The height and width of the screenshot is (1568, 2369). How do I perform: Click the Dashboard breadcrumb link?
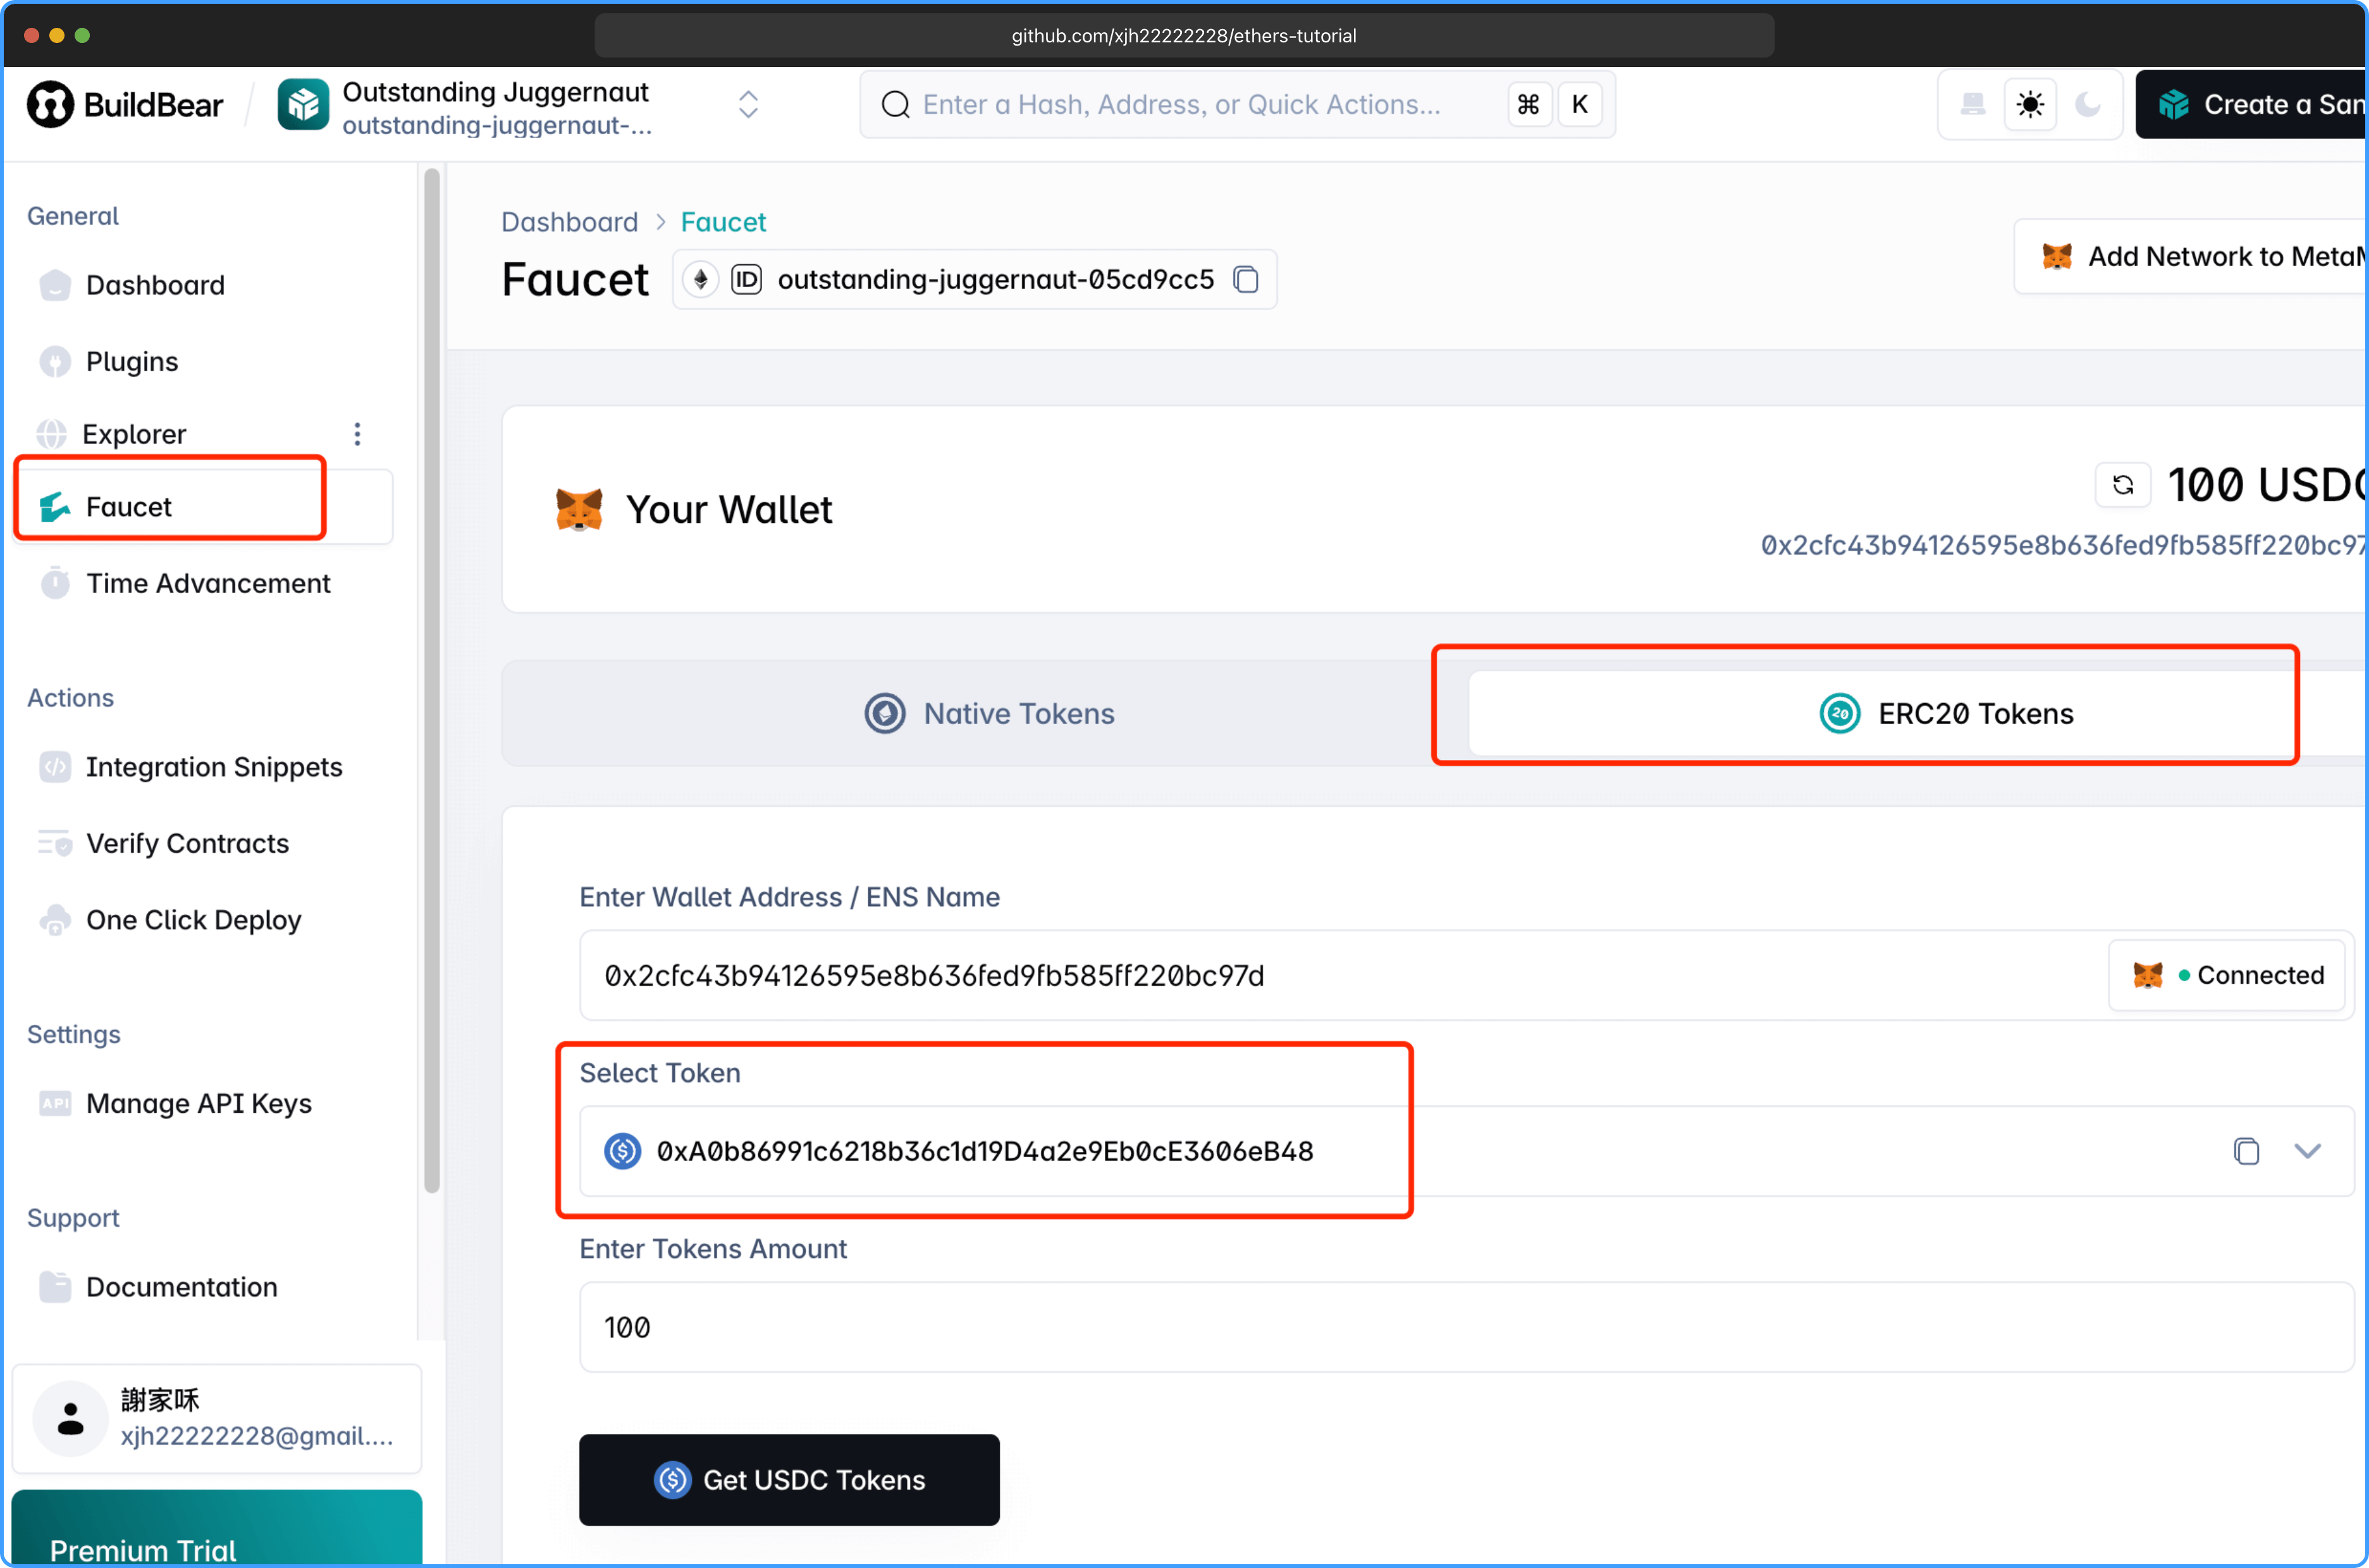coord(569,222)
